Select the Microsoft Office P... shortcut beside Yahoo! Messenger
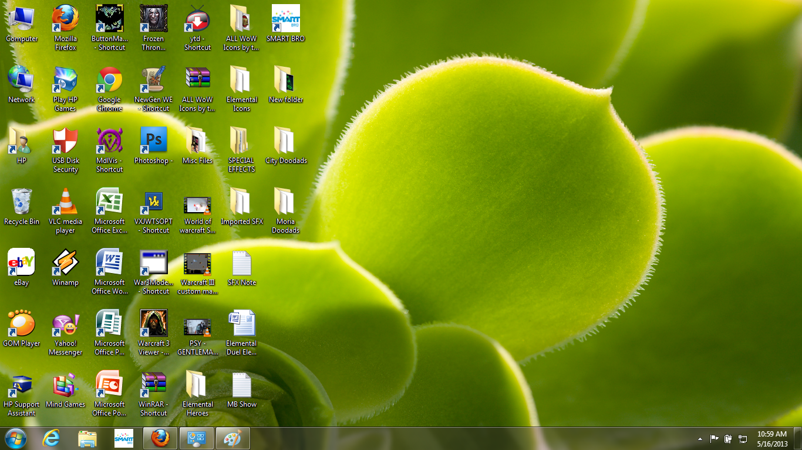Viewport: 802px width, 450px height. [110, 332]
